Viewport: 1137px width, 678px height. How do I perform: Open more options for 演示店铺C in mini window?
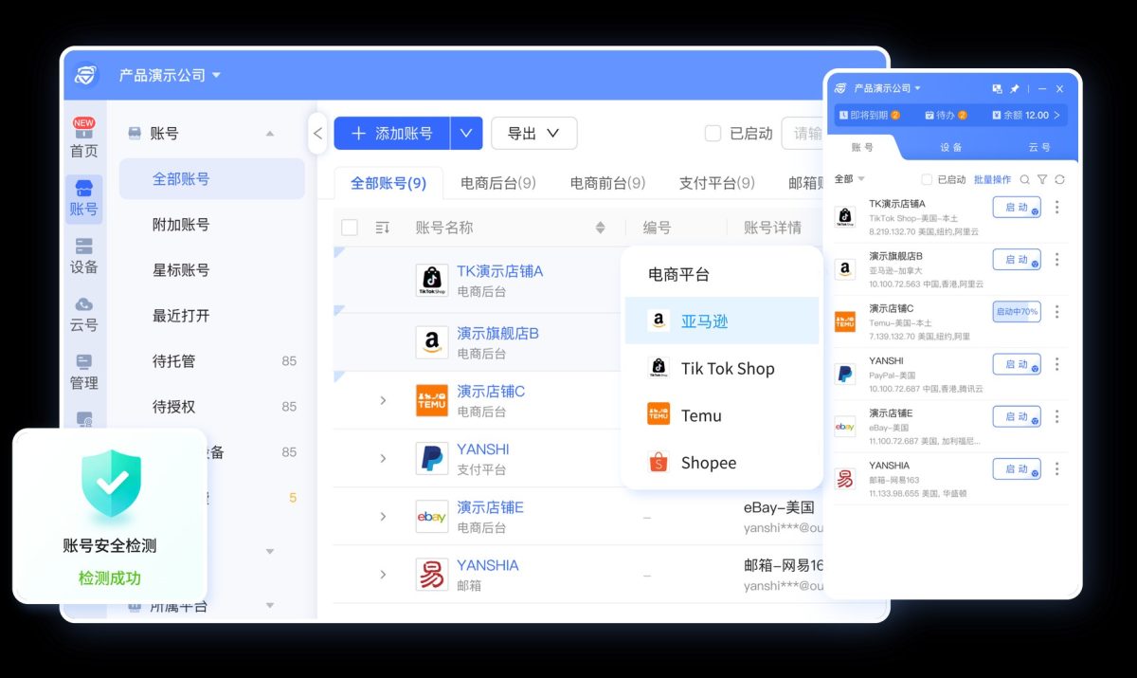coord(1057,311)
